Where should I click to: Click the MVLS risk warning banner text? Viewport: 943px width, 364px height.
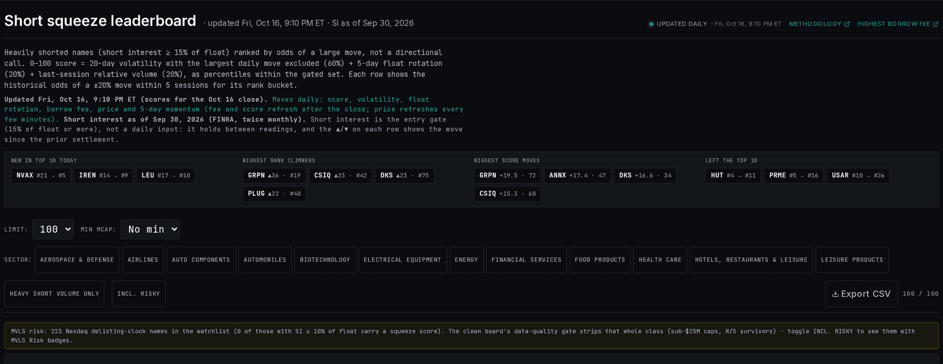click(x=463, y=336)
